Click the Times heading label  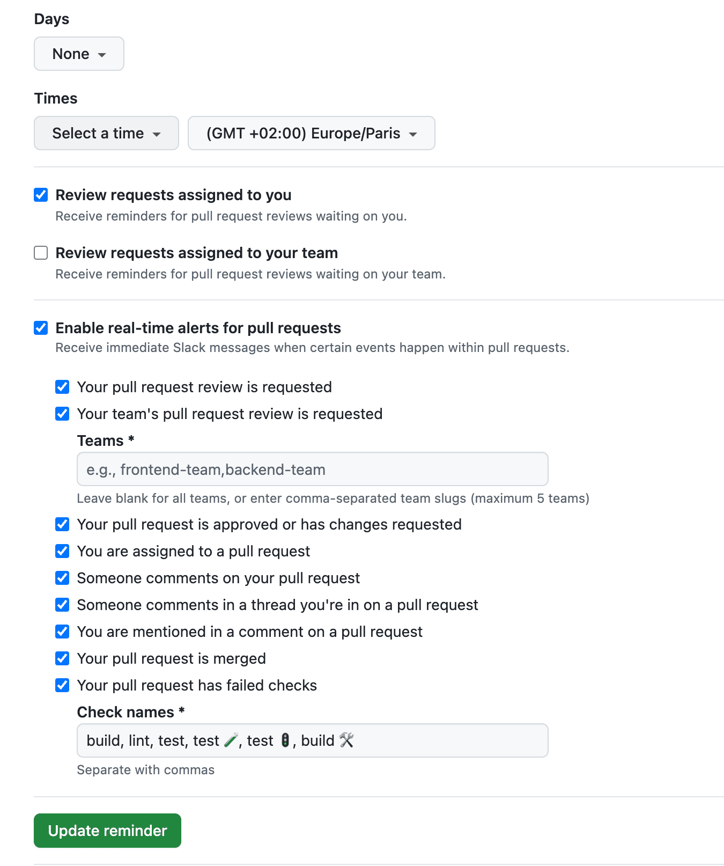(56, 98)
